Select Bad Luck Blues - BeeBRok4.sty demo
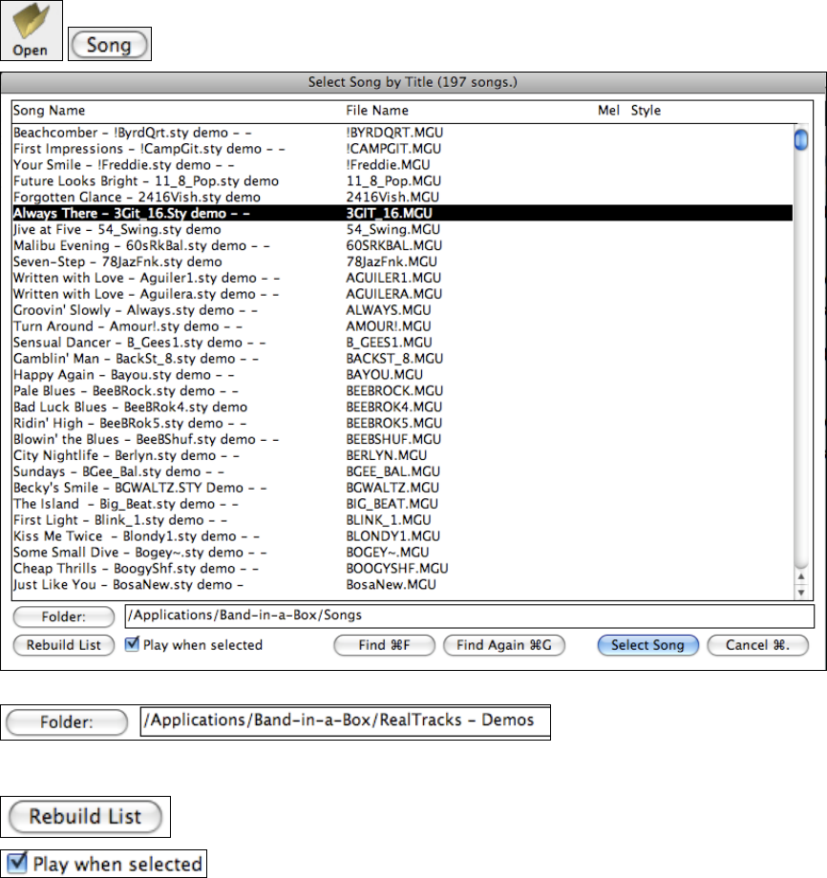This screenshot has height=878, width=827. tap(402, 408)
